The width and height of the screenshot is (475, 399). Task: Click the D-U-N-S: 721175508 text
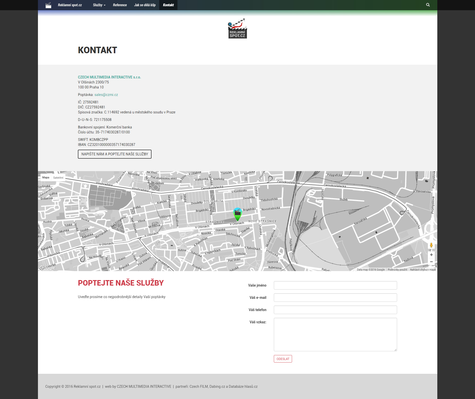(x=95, y=120)
